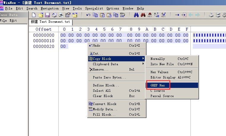226x136 pixels.
Task: Click the Open Disk toolbar icon
Action: click(x=54, y=15)
